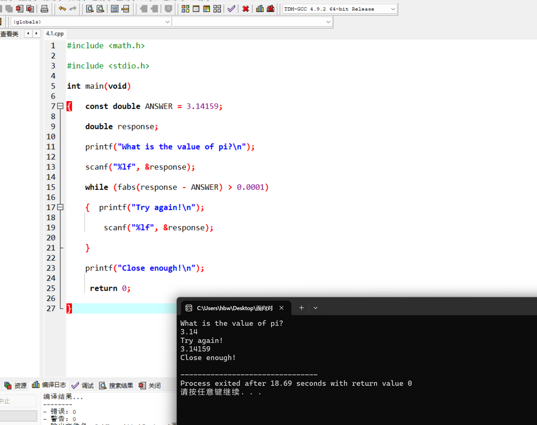537x425 pixels.
Task: Click the "What is the value of pi?" string in code
Action: pyautogui.click(x=182, y=147)
